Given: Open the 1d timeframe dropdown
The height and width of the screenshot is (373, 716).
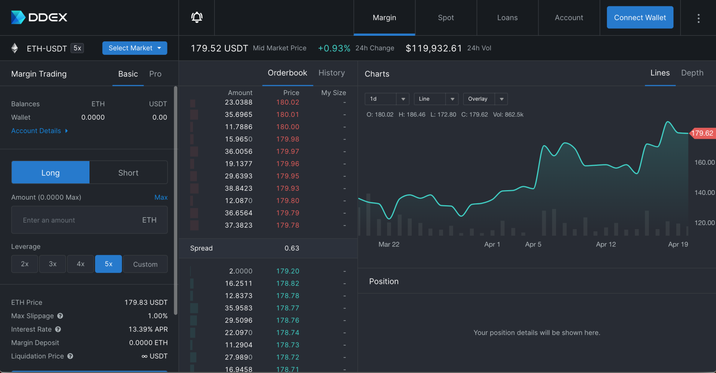Looking at the screenshot, I should pos(386,99).
